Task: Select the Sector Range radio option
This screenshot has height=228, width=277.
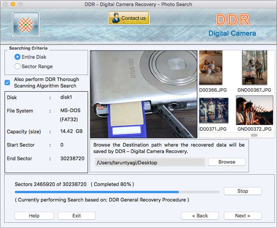Action: (17, 66)
